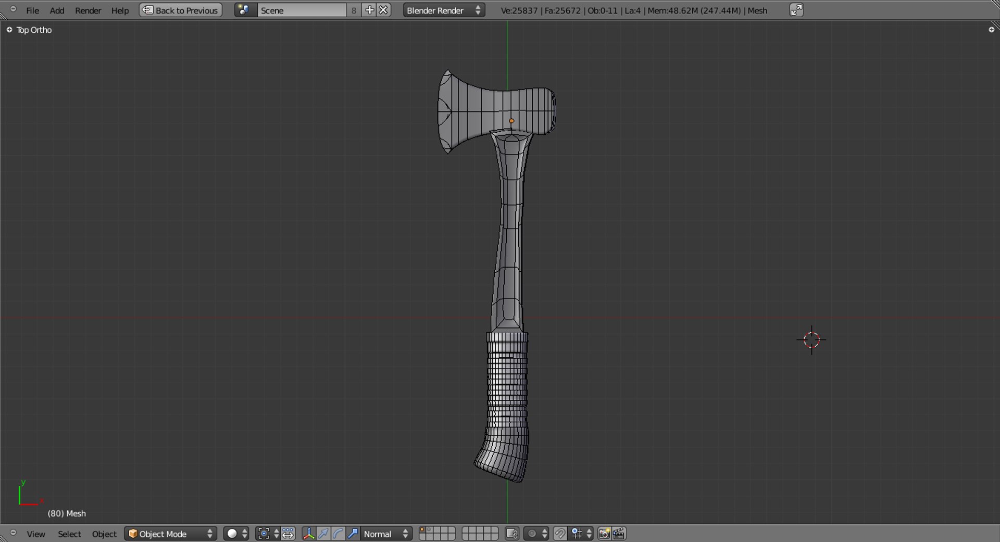Image resolution: width=1000 pixels, height=542 pixels.
Task: Enable the translate manipulator arrow
Action: point(323,534)
